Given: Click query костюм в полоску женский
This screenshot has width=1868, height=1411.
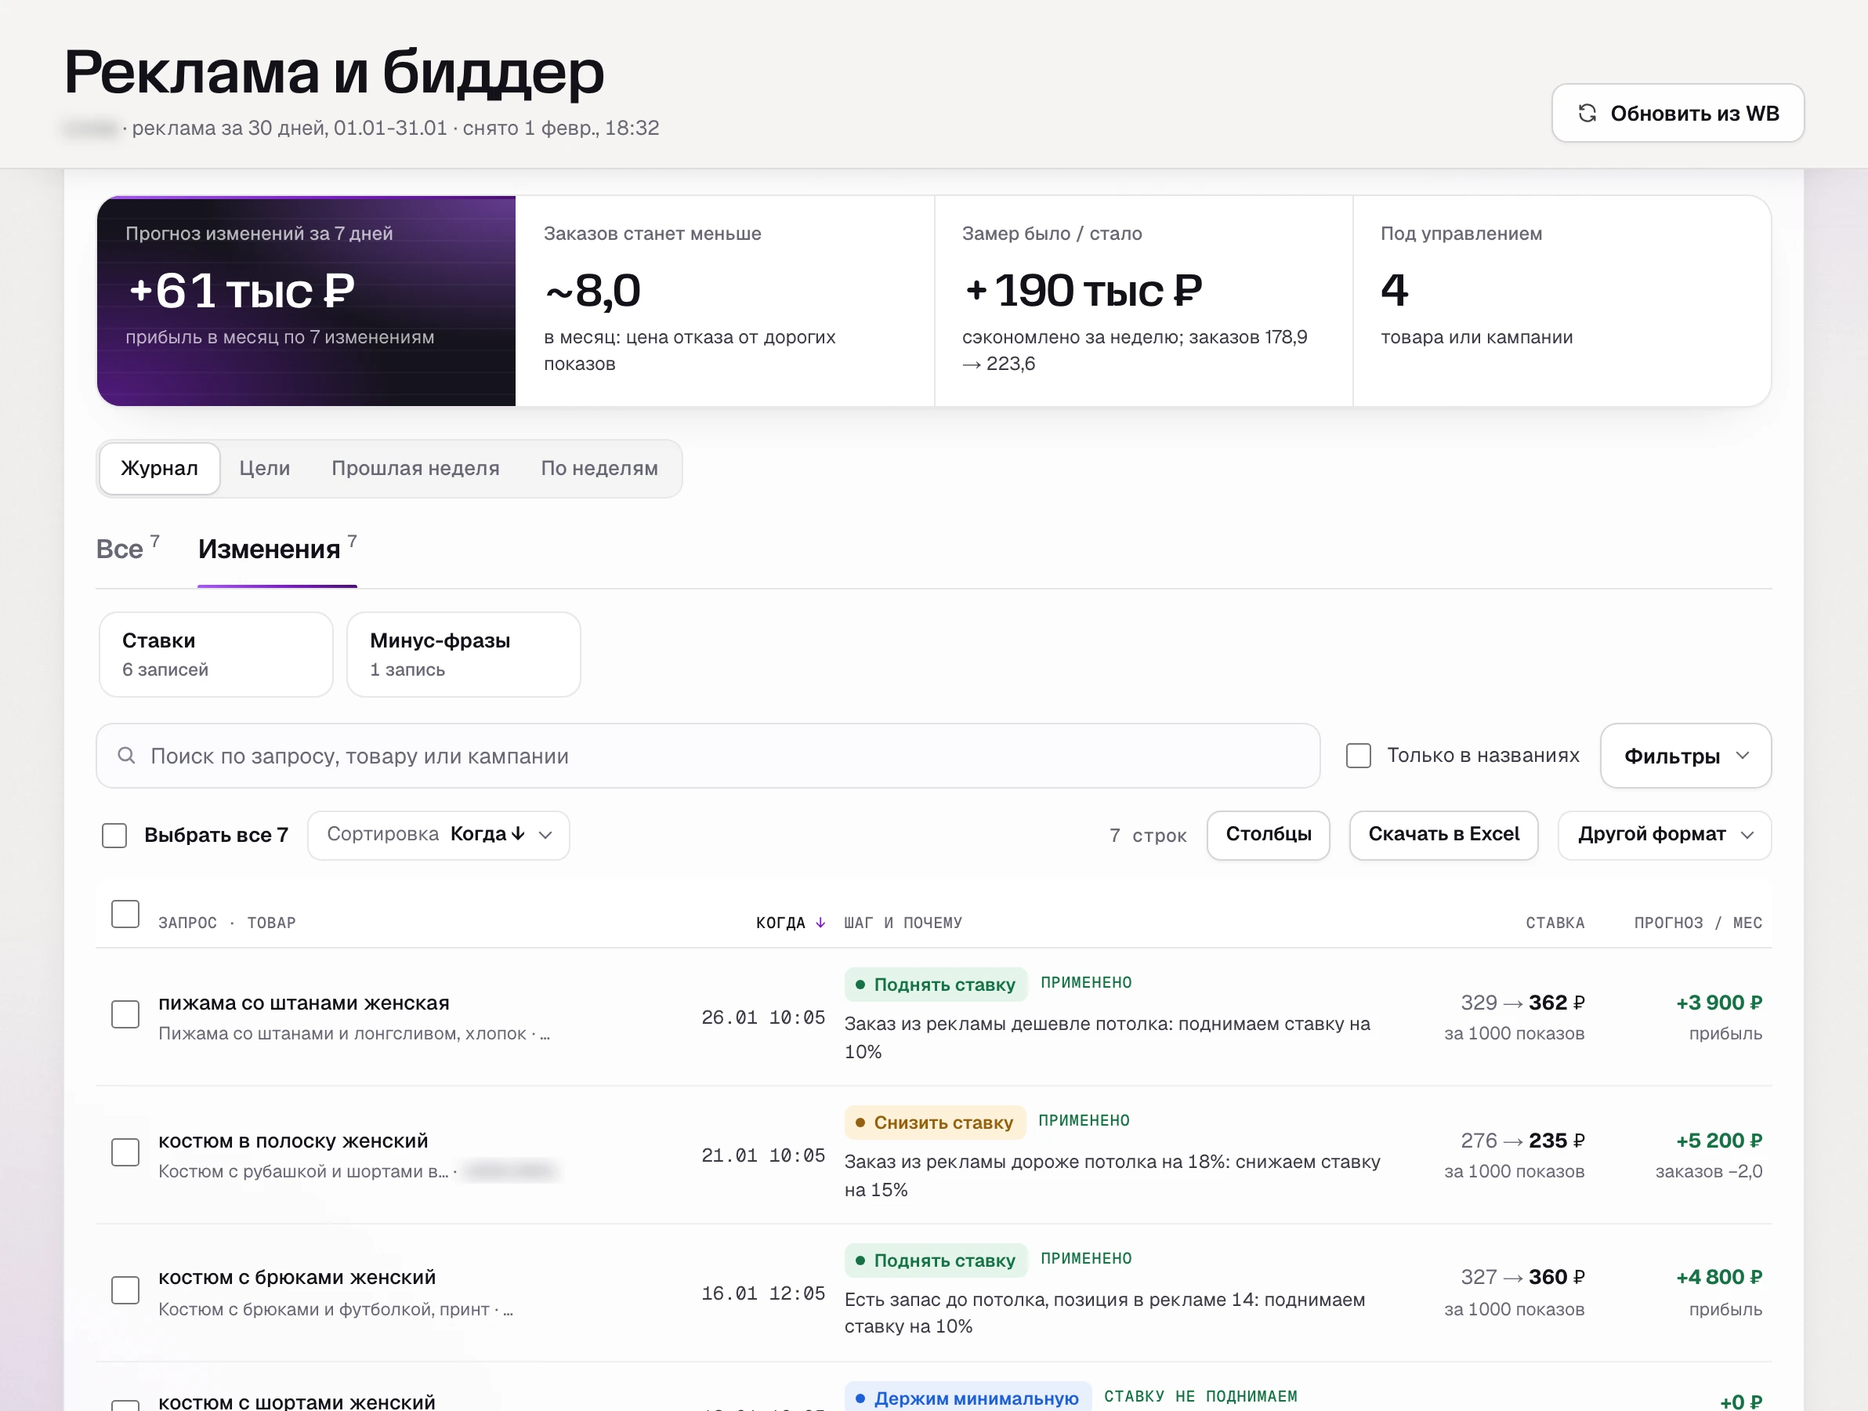Looking at the screenshot, I should pos(293,1141).
